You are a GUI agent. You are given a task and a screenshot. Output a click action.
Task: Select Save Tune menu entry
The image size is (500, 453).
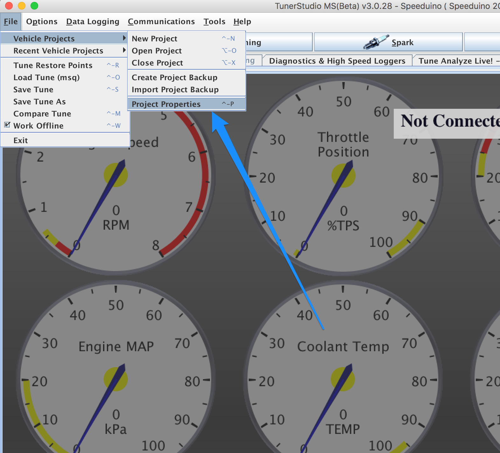(65, 89)
